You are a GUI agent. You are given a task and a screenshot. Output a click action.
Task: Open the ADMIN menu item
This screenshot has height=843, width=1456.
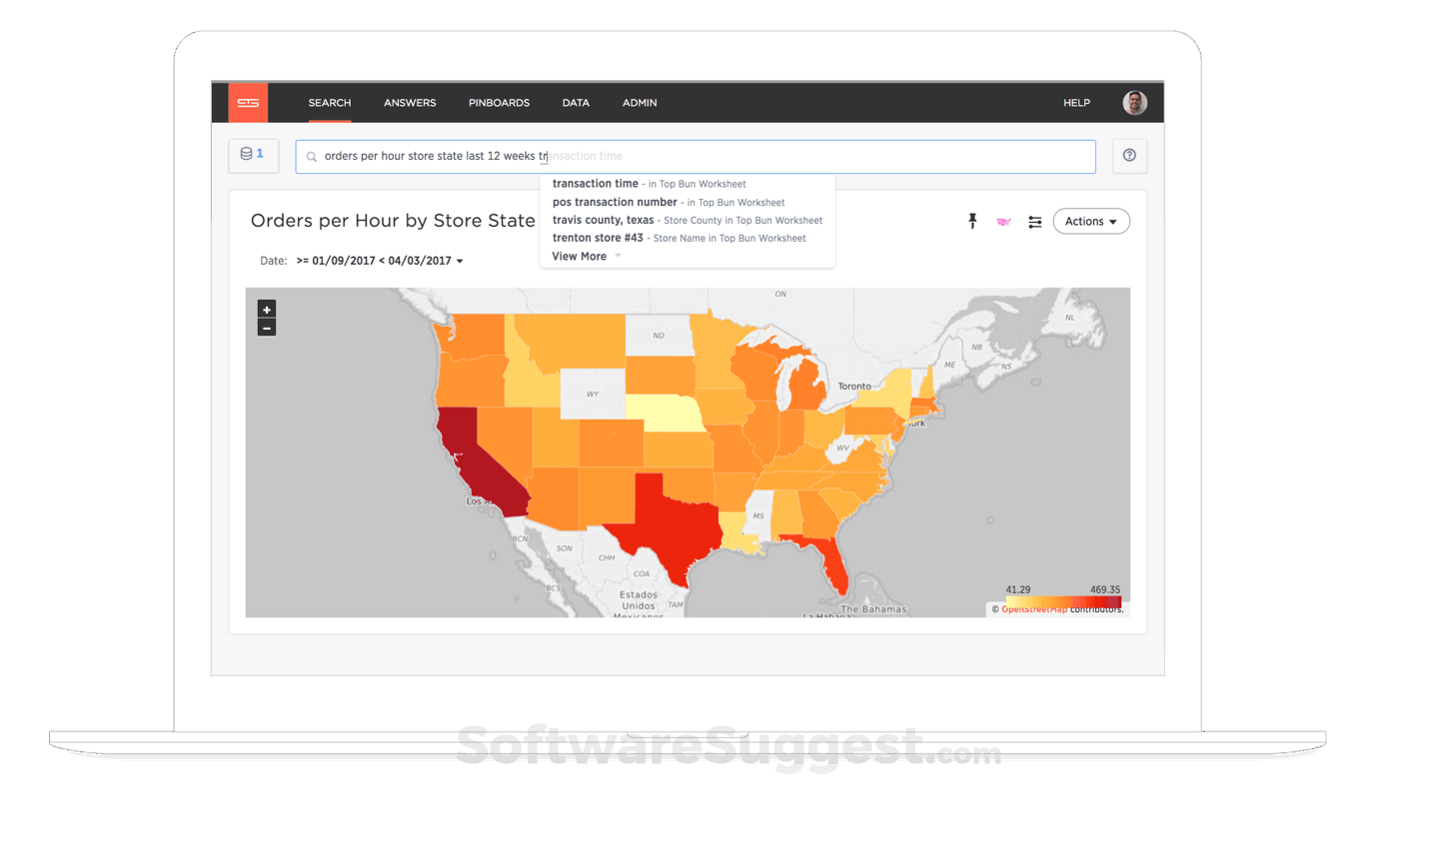coord(640,102)
